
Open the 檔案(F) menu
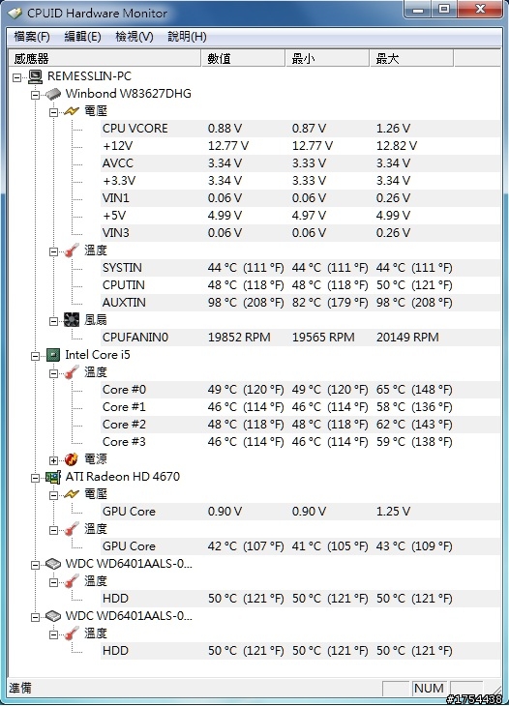pyautogui.click(x=32, y=37)
